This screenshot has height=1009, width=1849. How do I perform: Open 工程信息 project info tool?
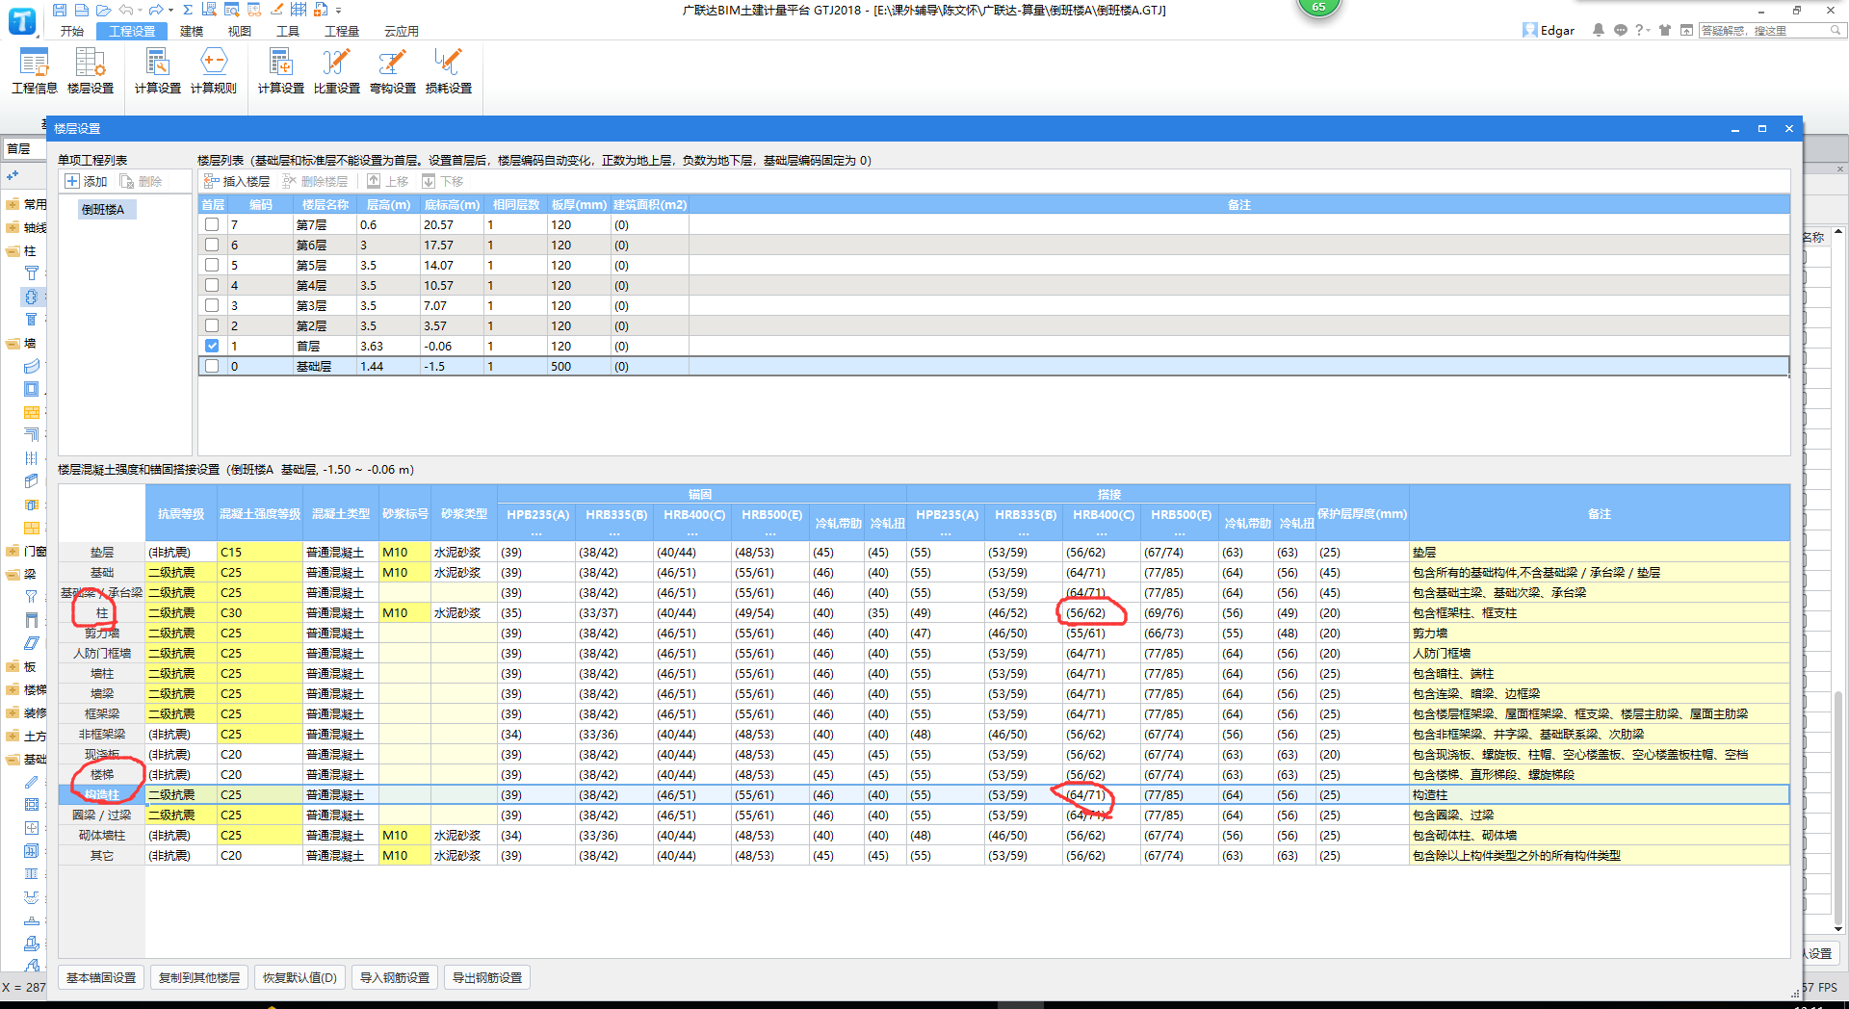pyautogui.click(x=34, y=71)
